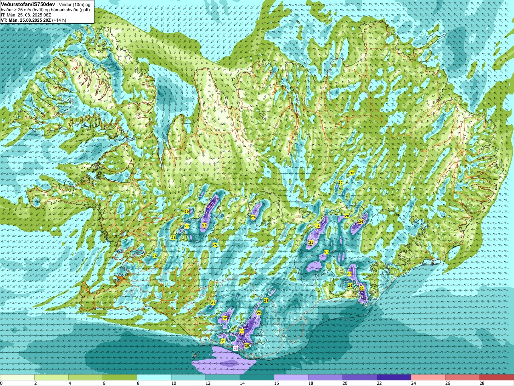Click the legend scale tick number "14"

pos(242,383)
